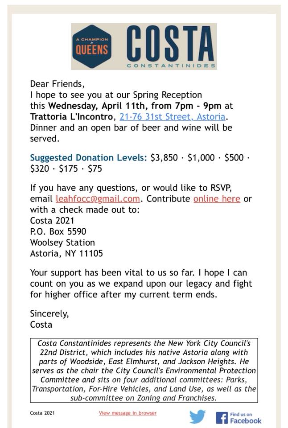Screen dimensions: 288x428
Task: Follow the "online here" contribution link
Action: 217,198
